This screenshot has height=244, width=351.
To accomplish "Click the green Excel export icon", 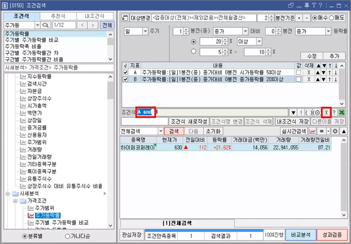I will 342,113.
